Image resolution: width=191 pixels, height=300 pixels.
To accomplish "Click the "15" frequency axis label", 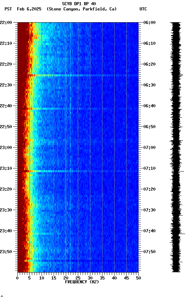I will click(54, 278).
